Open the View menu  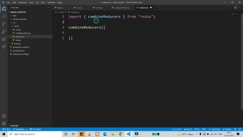click(31, 3)
